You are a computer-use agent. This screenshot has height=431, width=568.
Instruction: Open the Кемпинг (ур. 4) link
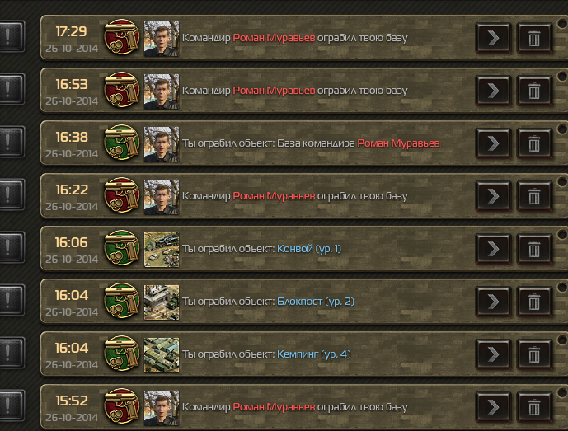(314, 354)
